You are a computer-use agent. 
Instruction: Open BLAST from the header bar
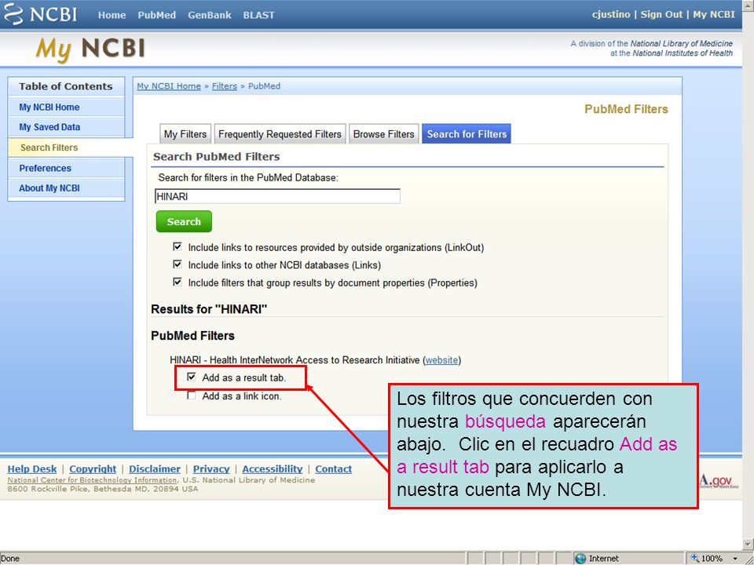(258, 15)
